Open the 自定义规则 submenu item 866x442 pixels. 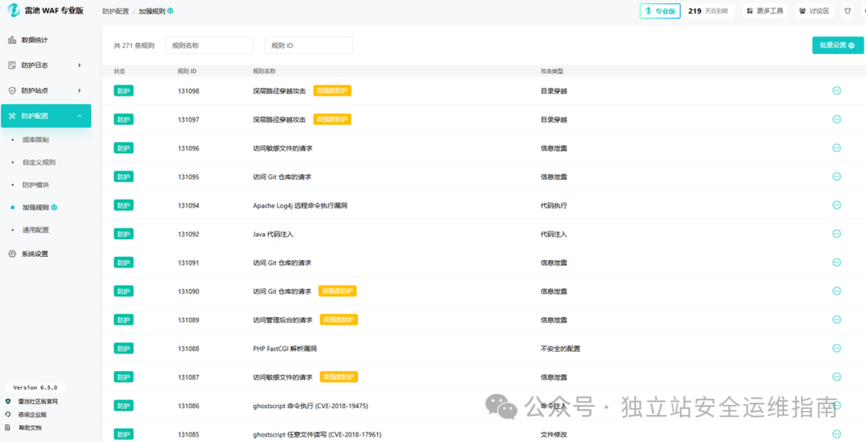[39, 163]
